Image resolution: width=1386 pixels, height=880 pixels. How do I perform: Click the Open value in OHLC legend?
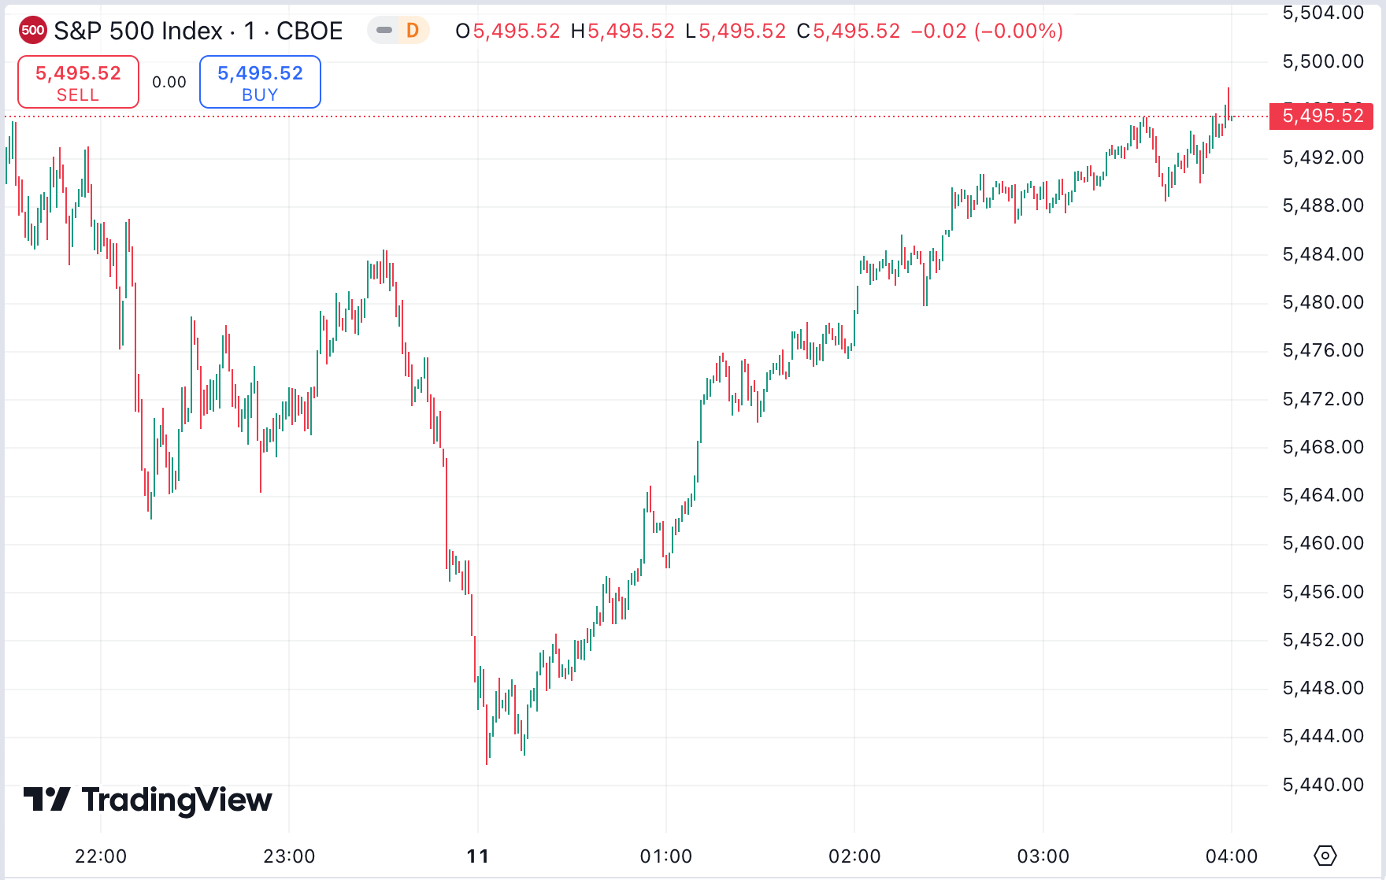pos(516,31)
